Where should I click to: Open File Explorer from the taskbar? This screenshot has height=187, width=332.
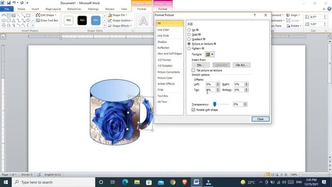[x=137, y=182]
